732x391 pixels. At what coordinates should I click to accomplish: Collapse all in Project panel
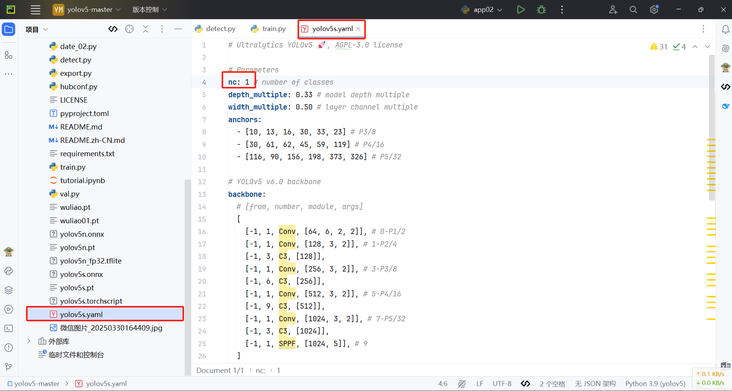point(145,29)
